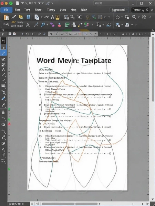Screen dimensions: 155x206
Task: Expand the Sopmomad dropdown
Action: coord(119,10)
